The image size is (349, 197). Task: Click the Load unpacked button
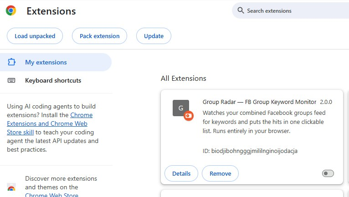(x=35, y=36)
